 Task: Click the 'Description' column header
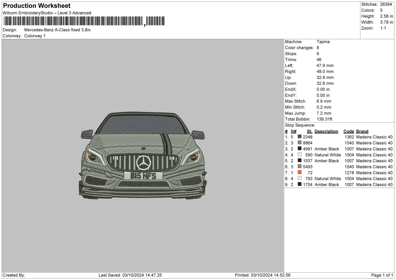326,131
